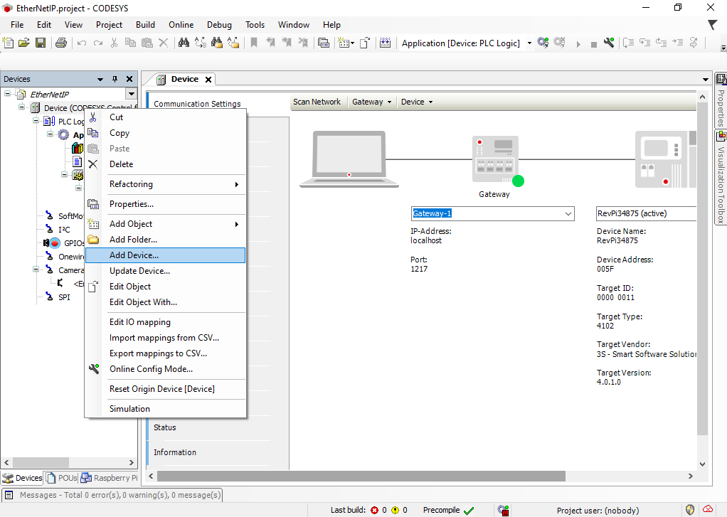Screen dimensions: 727x517
Task: Open the Online menu in menu bar
Action: [181, 25]
